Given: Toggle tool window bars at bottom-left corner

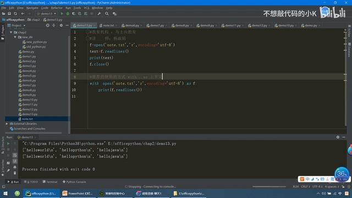Looking at the screenshot, I should [3, 186].
